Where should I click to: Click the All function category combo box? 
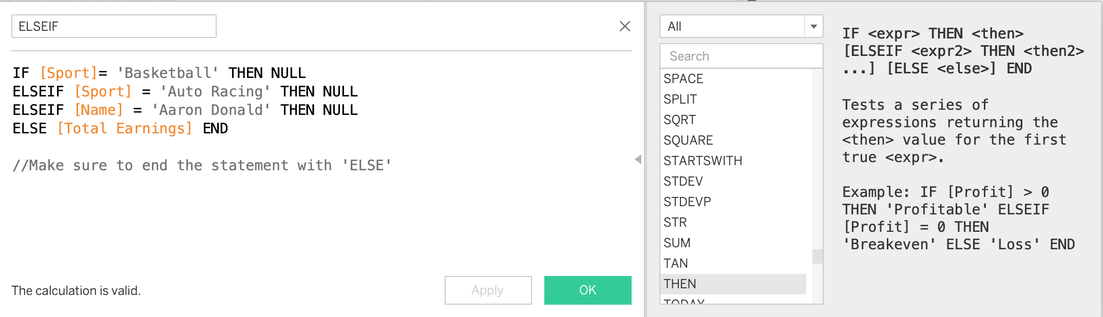(x=732, y=26)
